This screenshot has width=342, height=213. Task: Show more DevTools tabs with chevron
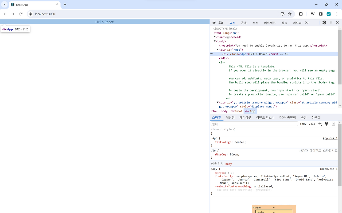pyautogui.click(x=307, y=23)
